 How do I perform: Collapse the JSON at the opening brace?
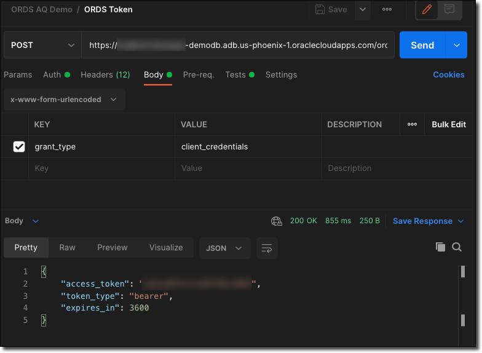(x=44, y=272)
